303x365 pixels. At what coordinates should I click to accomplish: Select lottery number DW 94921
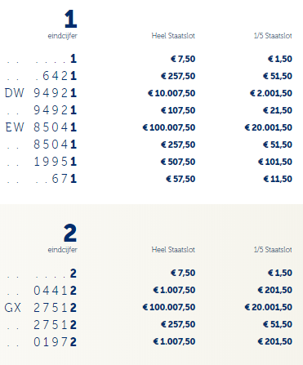pyautogui.click(x=41, y=93)
